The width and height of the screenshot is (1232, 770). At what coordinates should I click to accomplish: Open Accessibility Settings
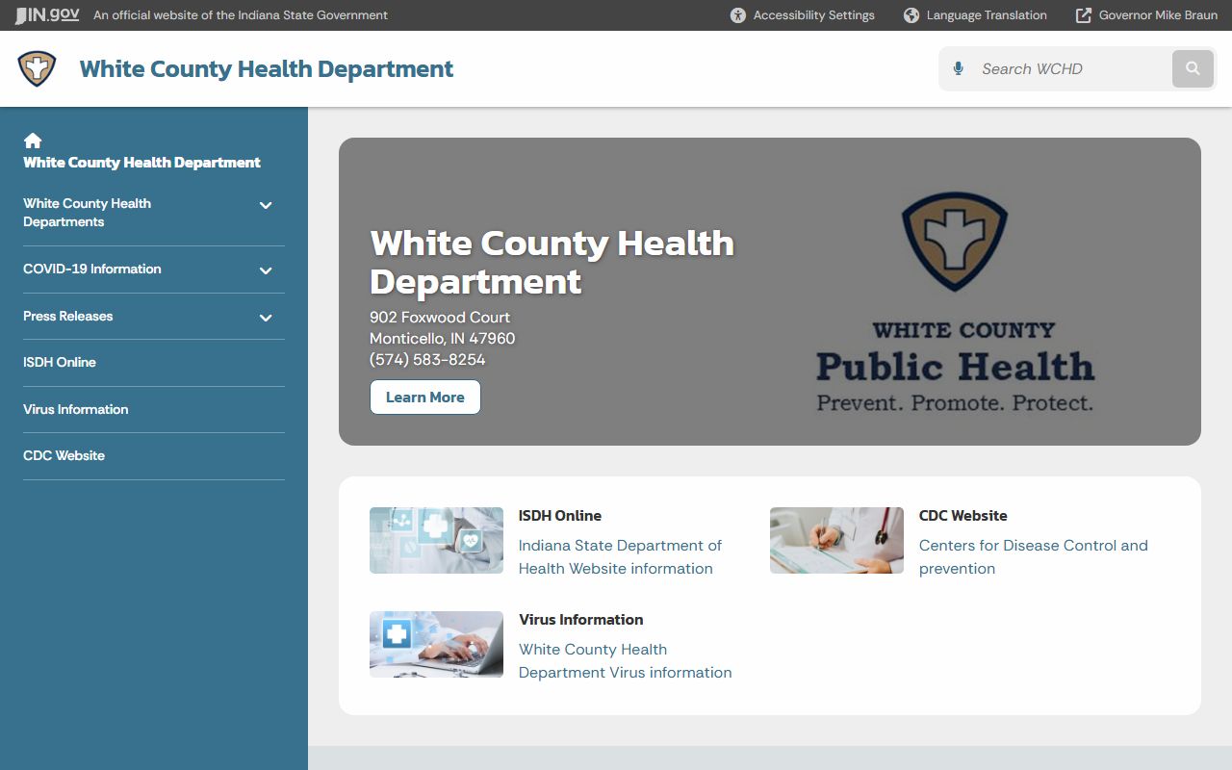coord(803,15)
